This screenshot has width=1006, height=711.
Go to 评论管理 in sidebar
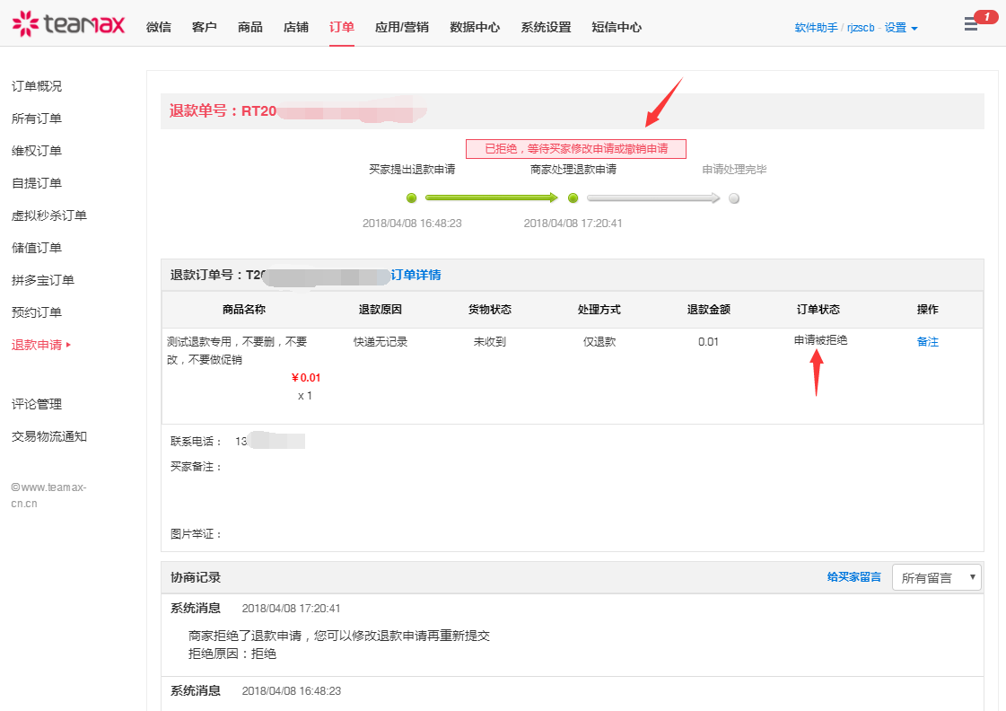coord(37,404)
